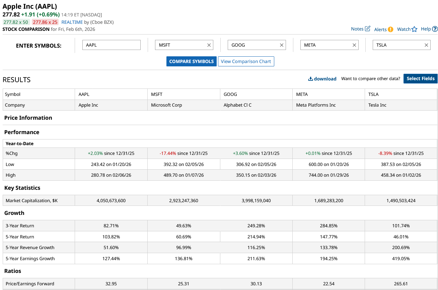Clear the GOOG symbol field X
This screenshot has height=290, width=438.
[282, 45]
